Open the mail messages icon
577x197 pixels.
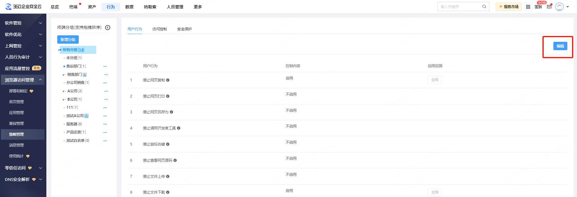click(549, 7)
